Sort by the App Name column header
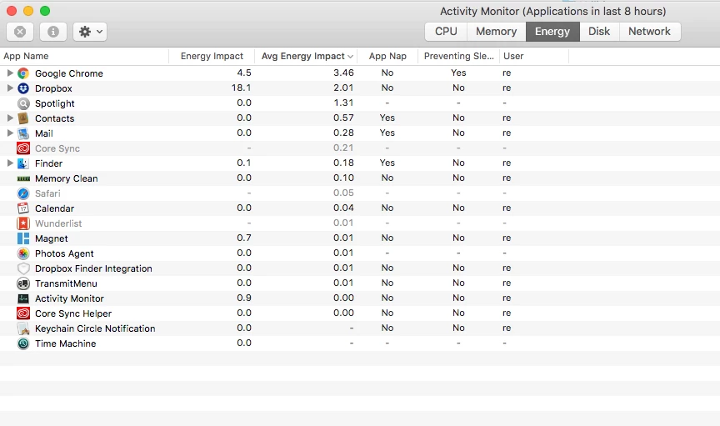The image size is (720, 426). [x=84, y=56]
